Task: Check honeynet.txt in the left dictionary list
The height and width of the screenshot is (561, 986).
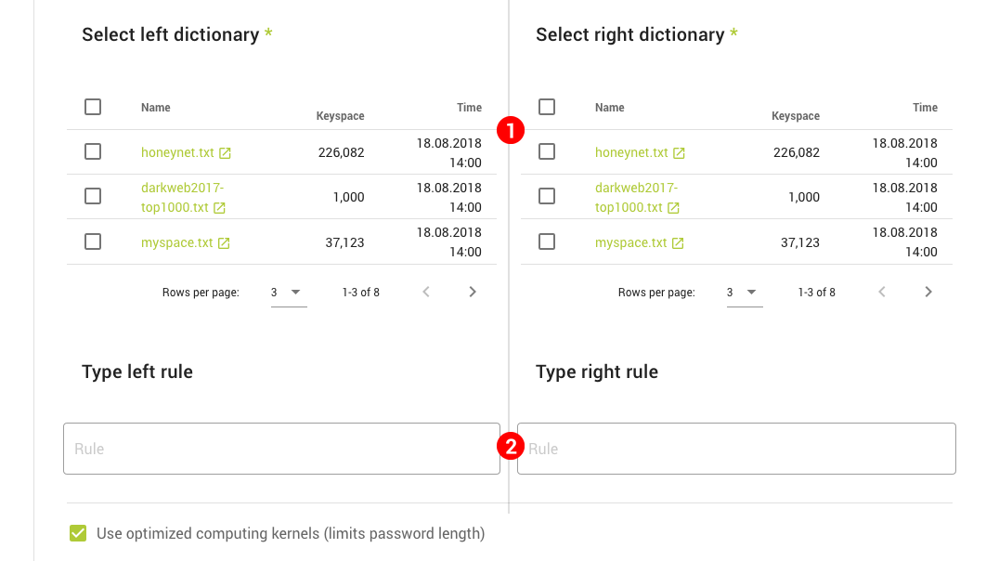Action: pos(93,151)
